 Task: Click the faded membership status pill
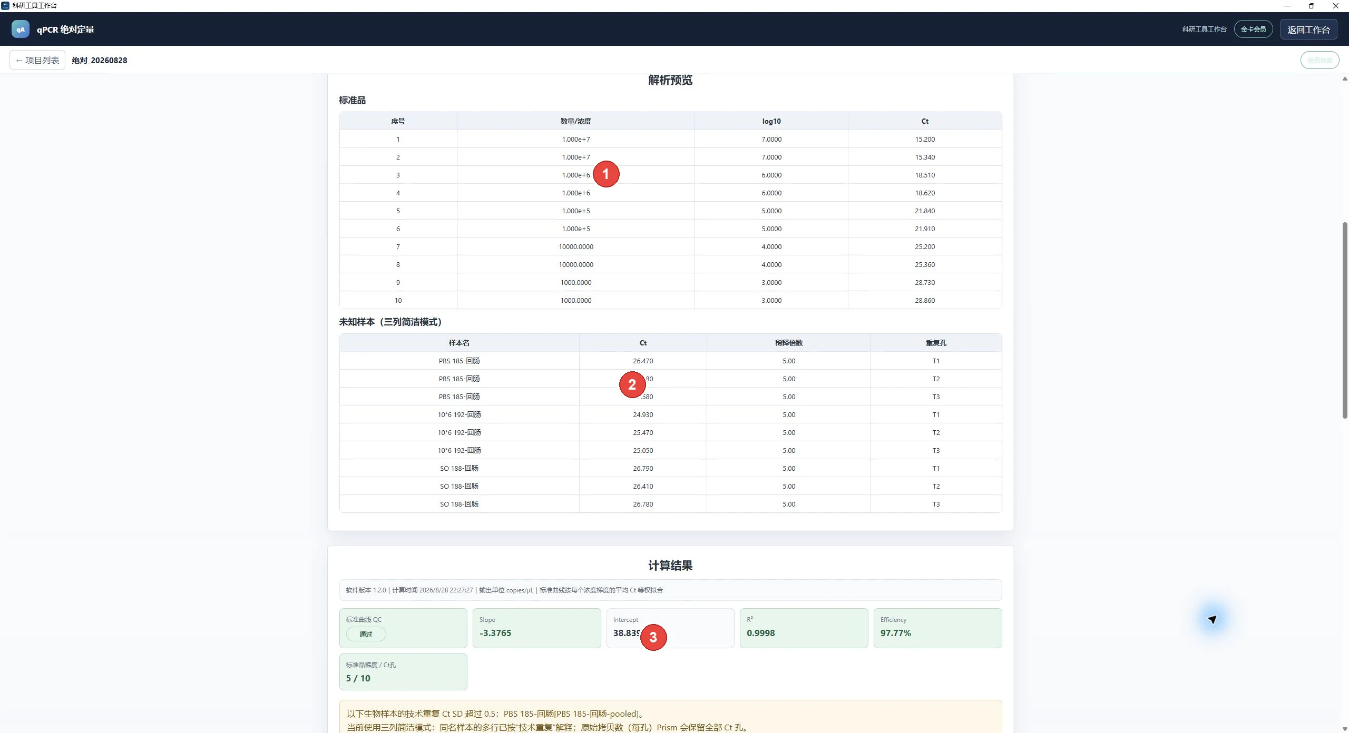click(x=1319, y=60)
